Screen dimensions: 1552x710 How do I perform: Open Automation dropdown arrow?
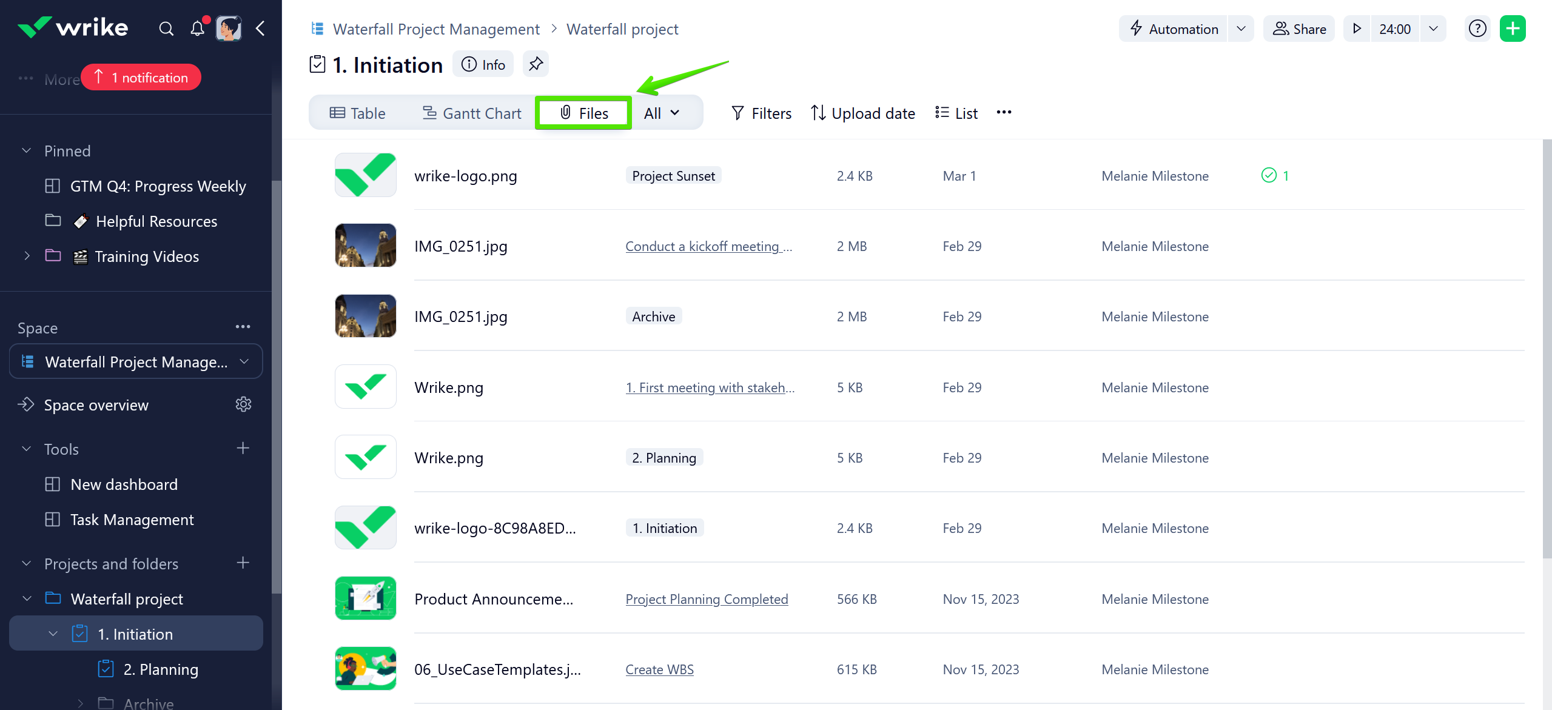click(1241, 28)
